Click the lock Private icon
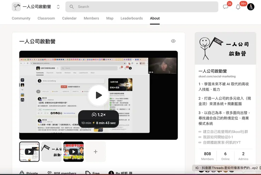 (22, 173)
